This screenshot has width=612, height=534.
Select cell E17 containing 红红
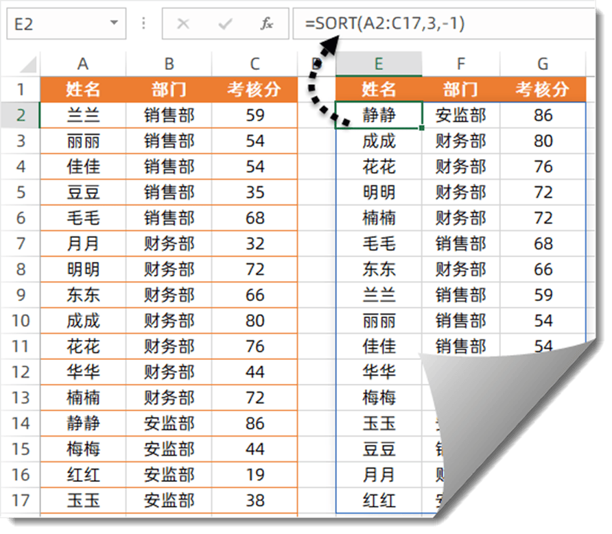379,500
